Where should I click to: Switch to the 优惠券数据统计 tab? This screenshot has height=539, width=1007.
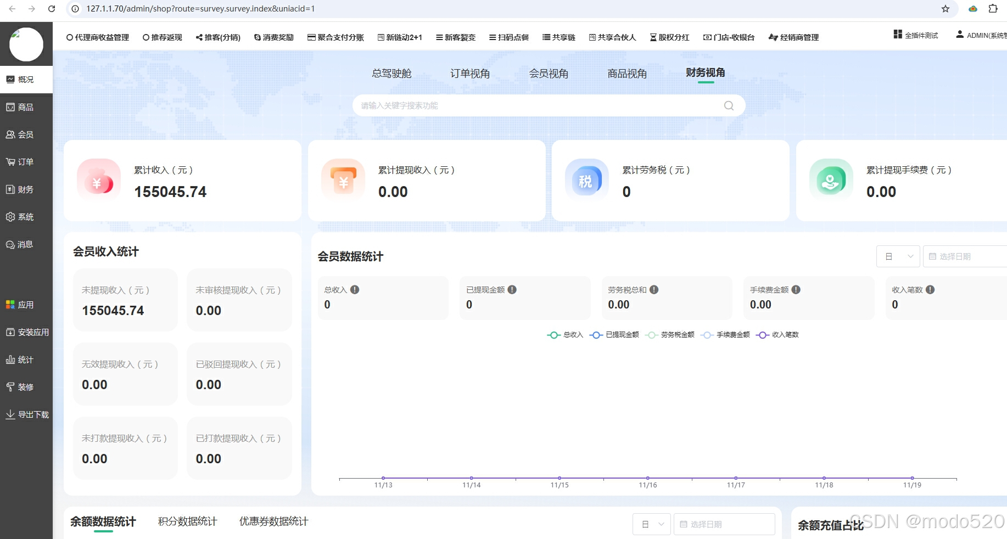pos(273,521)
